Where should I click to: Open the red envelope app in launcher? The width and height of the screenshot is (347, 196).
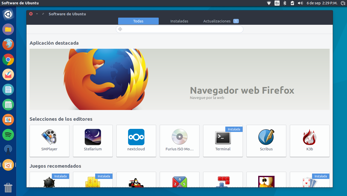point(8,75)
